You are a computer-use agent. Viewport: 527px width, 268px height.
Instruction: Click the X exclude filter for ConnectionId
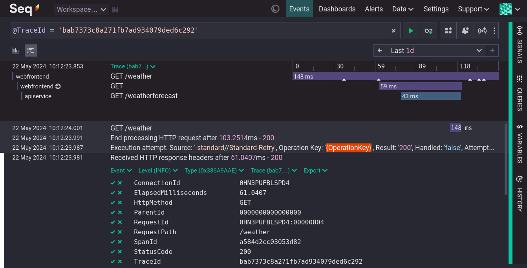(x=120, y=183)
